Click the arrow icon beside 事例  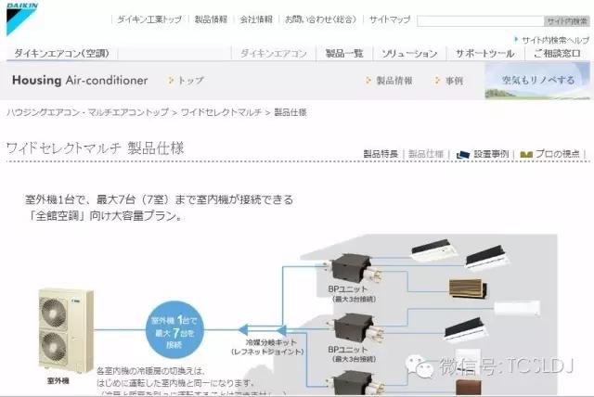point(437,80)
